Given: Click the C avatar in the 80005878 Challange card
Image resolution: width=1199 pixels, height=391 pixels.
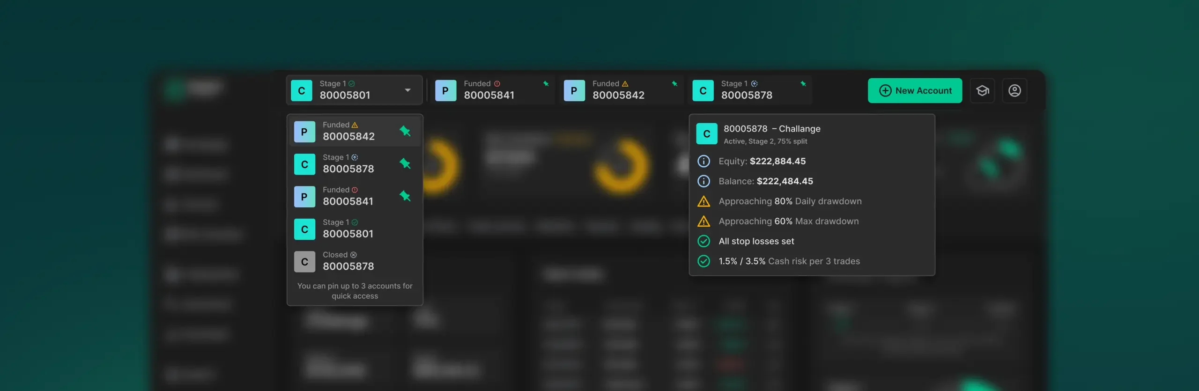Looking at the screenshot, I should [707, 134].
